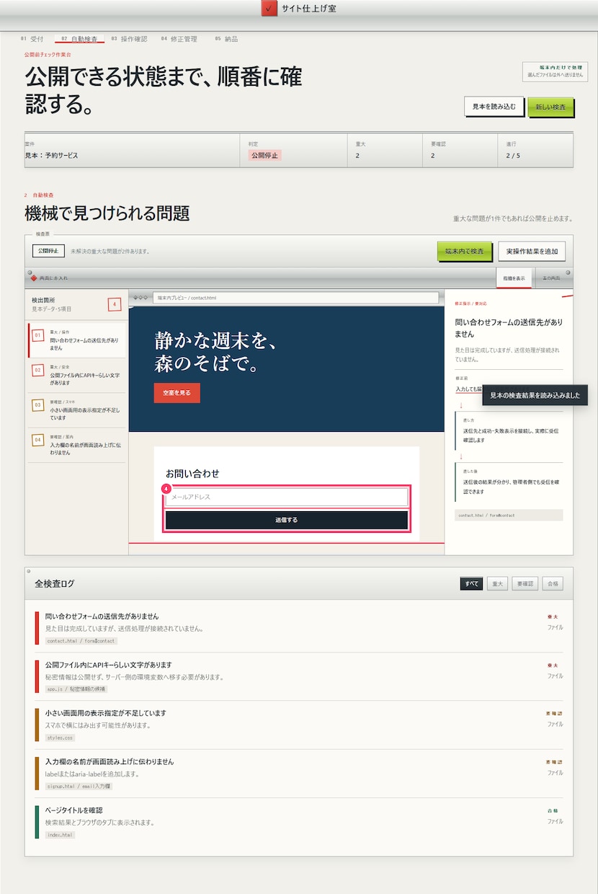Start a 新しい検査

[550, 107]
